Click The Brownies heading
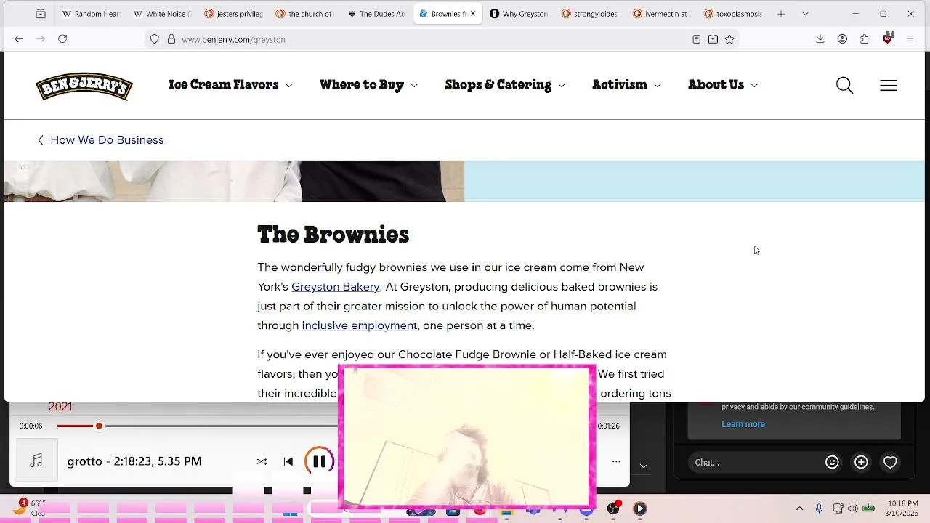 (x=333, y=235)
